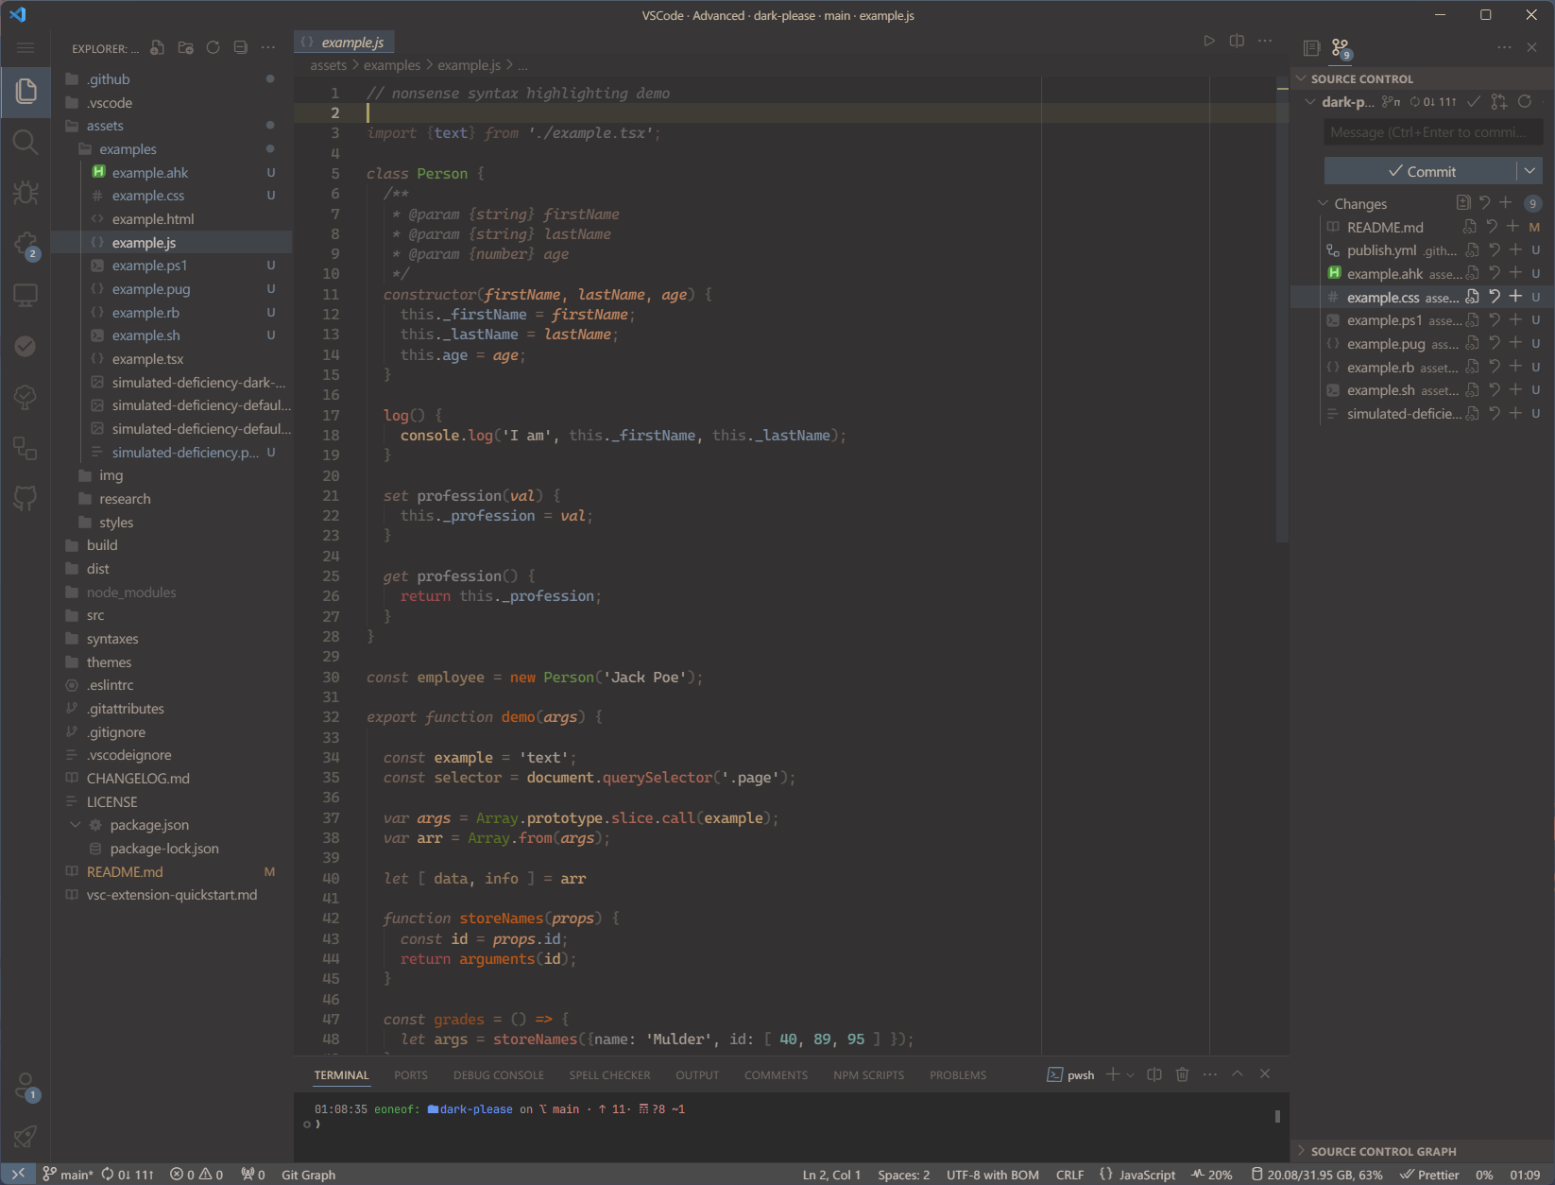
Task: Open the Remote Explorer monitor icon
Action: pos(26,296)
